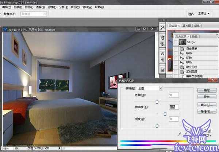219x152 pixels.
Task: Click the brushes panel icon in dock
Action: click(162, 37)
